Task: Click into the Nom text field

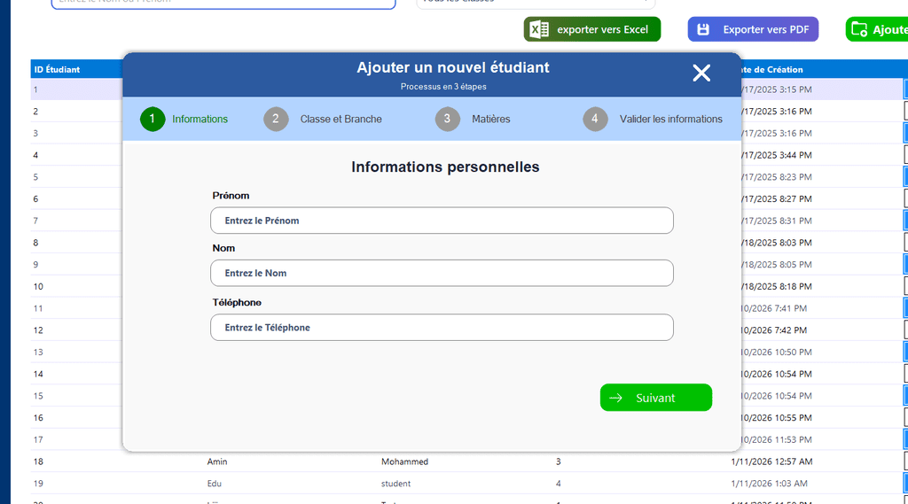Action: 442,273
